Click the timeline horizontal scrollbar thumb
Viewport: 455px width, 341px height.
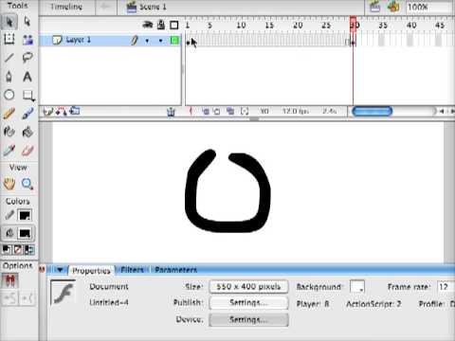[x=372, y=111]
